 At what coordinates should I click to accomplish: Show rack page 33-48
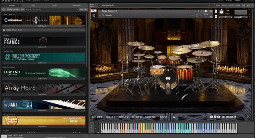coord(231,5)
